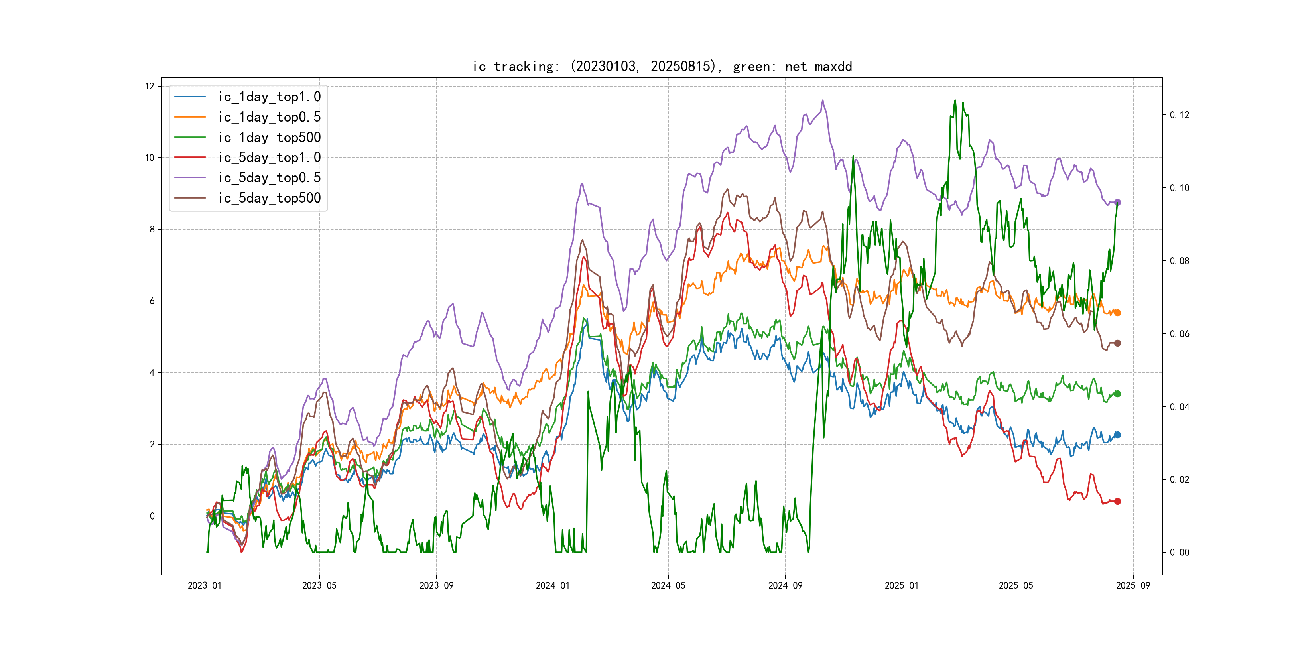Click the 0.12 right y-axis label
Image resolution: width=1292 pixels, height=646 pixels.
pyautogui.click(x=1179, y=115)
